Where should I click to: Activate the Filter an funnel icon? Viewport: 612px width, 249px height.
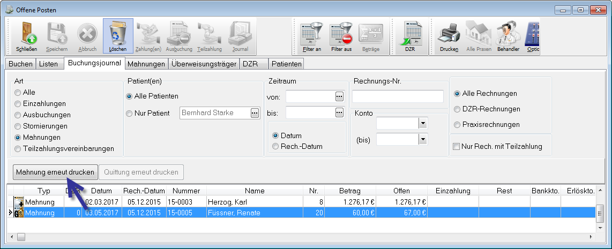pos(311,34)
